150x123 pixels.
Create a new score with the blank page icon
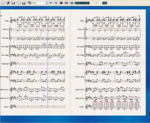coord(3,3)
